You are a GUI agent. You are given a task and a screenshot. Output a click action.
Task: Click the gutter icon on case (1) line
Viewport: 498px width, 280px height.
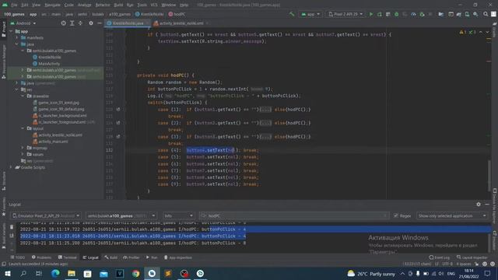pos(118,109)
